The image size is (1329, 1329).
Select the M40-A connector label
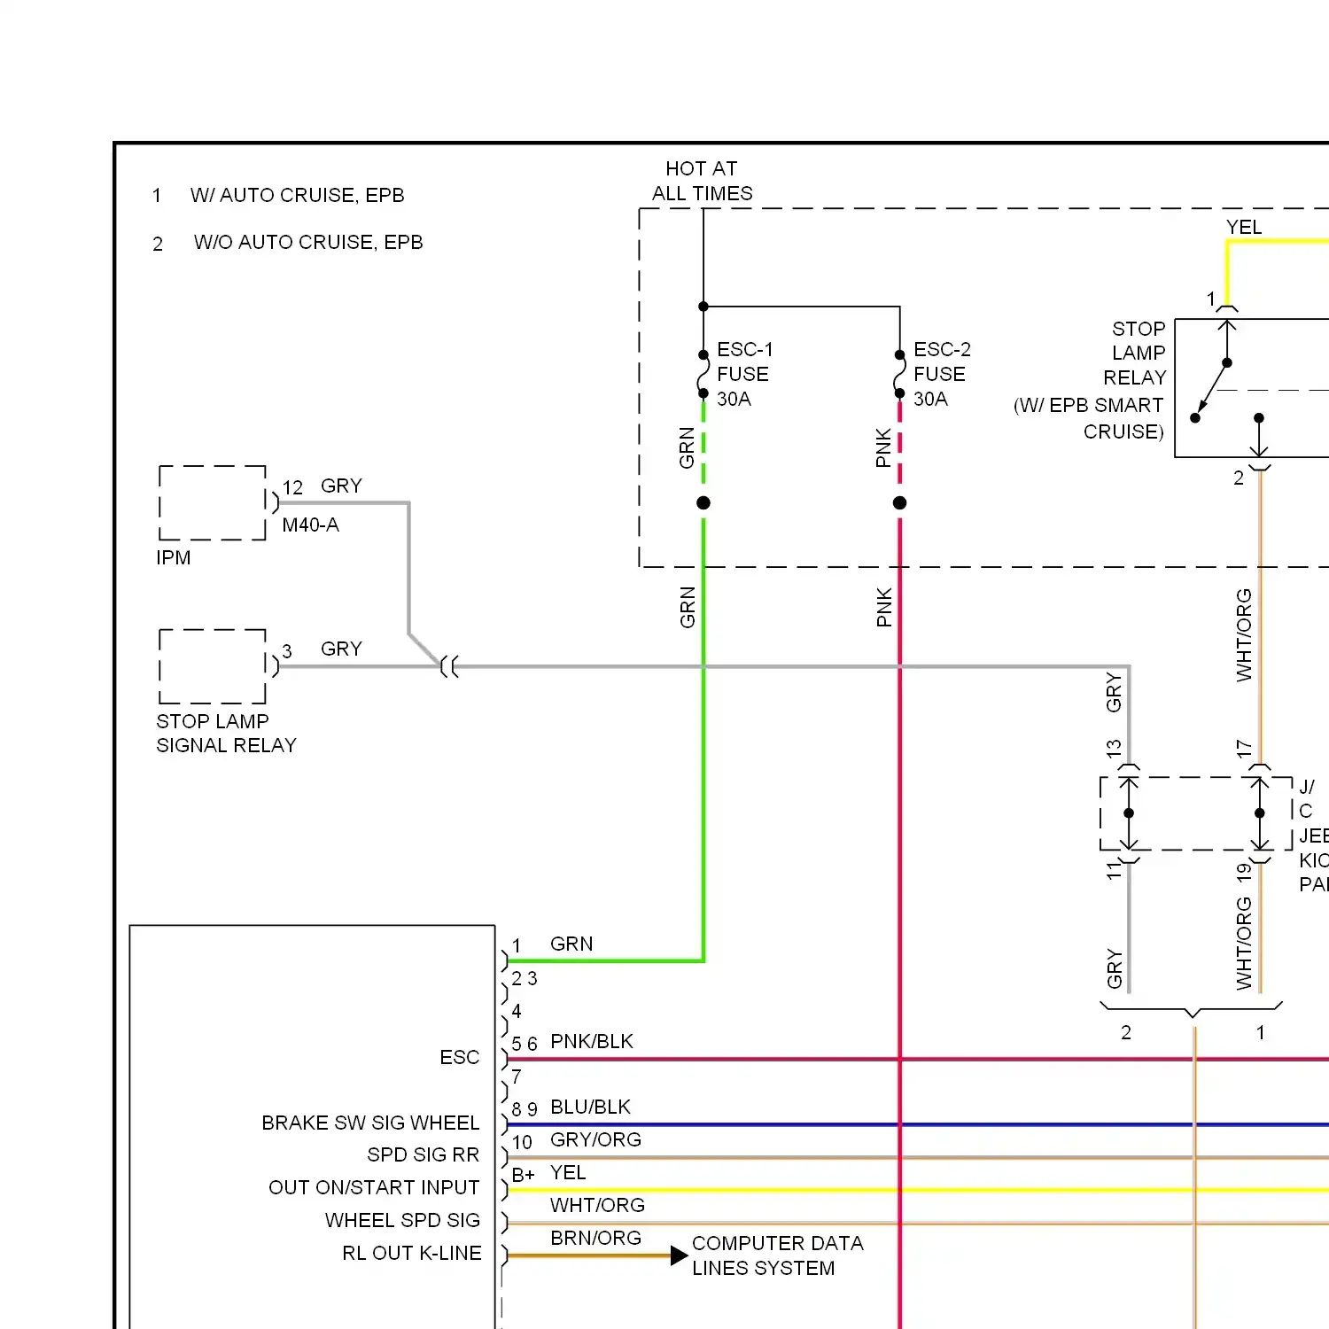point(310,525)
